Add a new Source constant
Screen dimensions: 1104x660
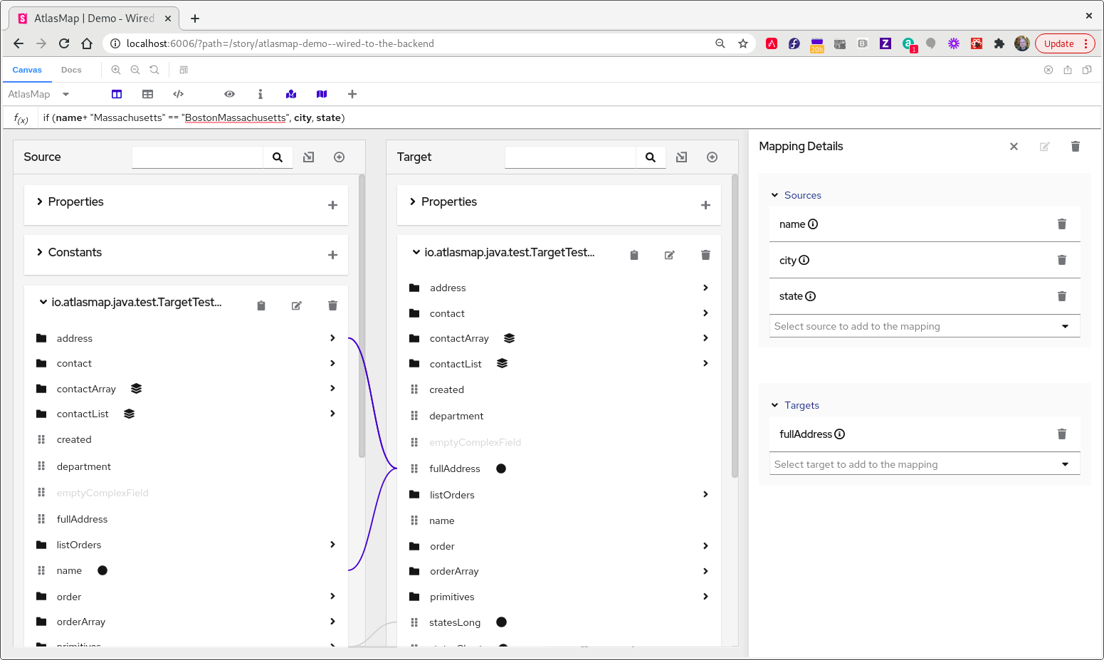point(332,255)
